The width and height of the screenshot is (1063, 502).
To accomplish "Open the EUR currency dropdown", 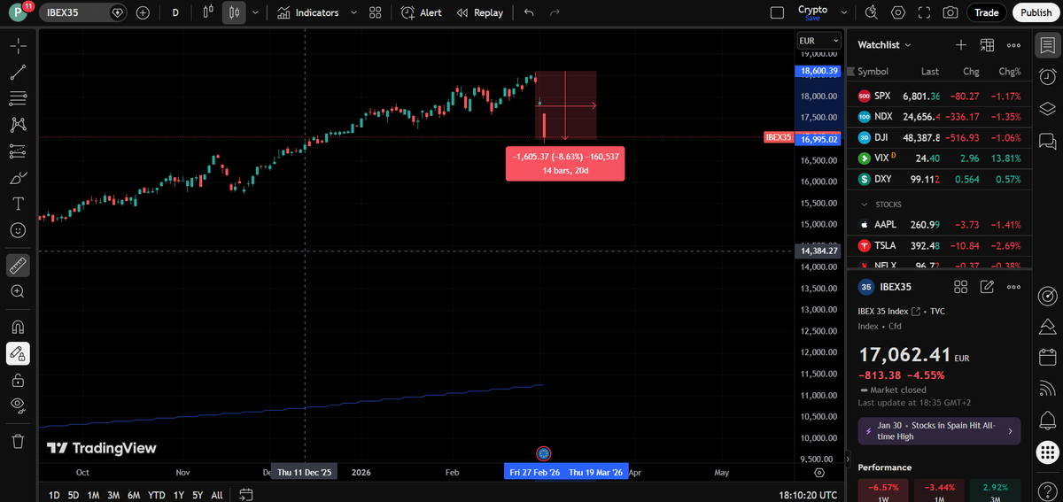I will (x=819, y=41).
